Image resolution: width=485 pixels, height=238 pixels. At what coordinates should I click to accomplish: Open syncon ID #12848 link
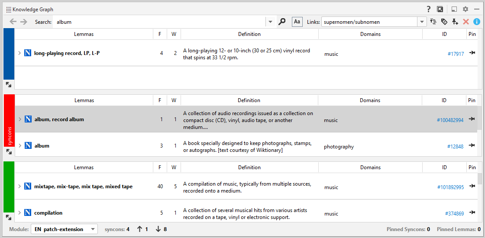(455, 146)
